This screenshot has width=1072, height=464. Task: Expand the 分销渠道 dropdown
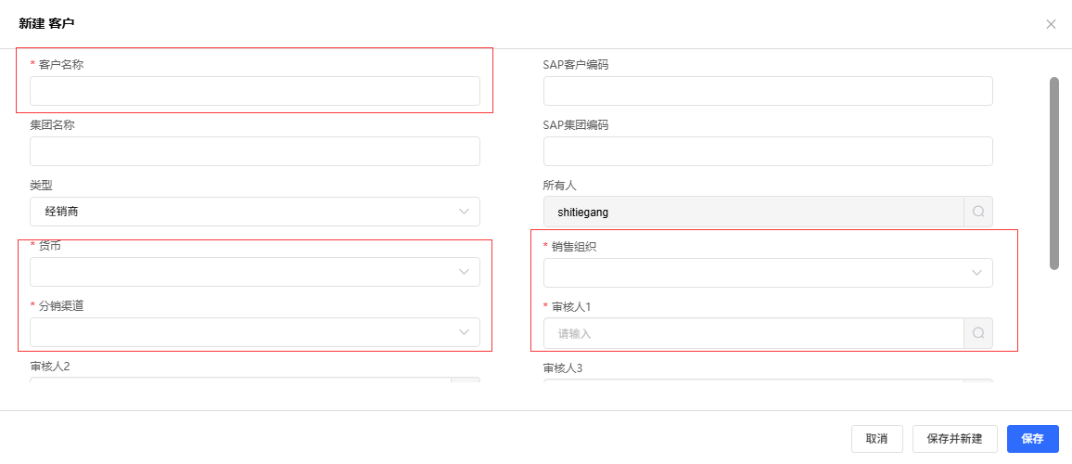255,332
